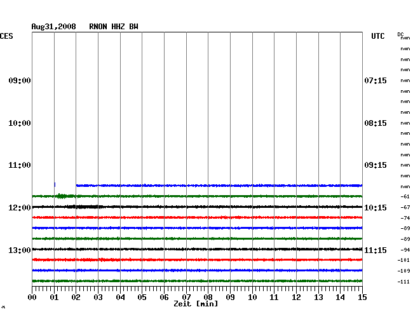413x314 pixels.
Task: Select the 10:00 local time label
Action: click(20, 123)
